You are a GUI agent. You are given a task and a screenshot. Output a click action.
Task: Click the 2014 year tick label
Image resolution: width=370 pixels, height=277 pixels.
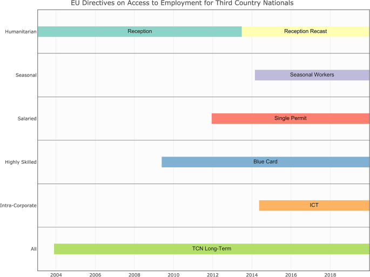(252, 275)
